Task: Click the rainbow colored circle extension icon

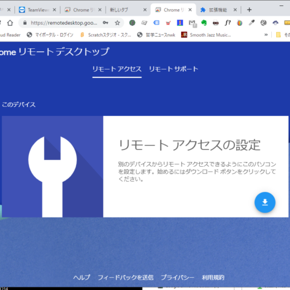Action: 239,23
